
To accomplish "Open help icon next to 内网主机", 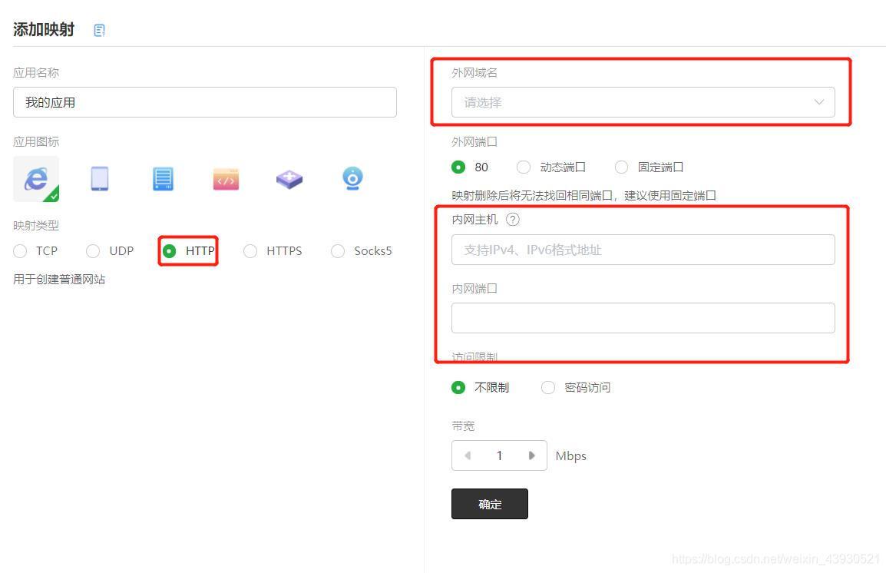I will click(x=513, y=219).
